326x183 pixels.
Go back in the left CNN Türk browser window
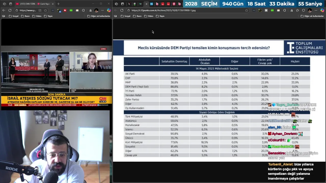pyautogui.click(x=4, y=10)
